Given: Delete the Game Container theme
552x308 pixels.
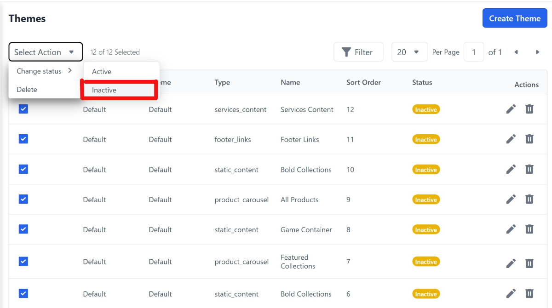Looking at the screenshot, I should click(529, 229).
